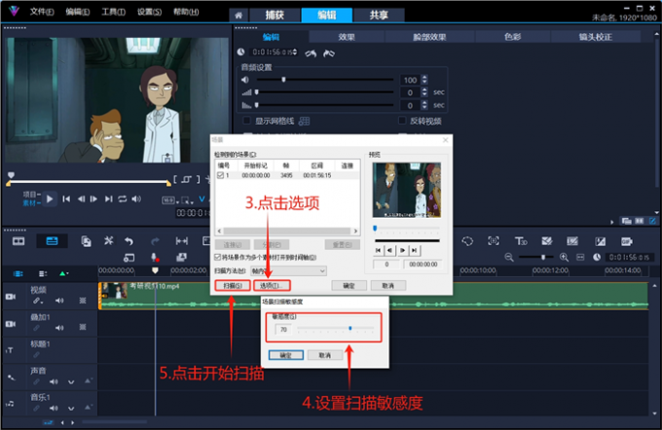662x430 pixels.
Task: Switch player to 项目 mode
Action: pyautogui.click(x=31, y=195)
